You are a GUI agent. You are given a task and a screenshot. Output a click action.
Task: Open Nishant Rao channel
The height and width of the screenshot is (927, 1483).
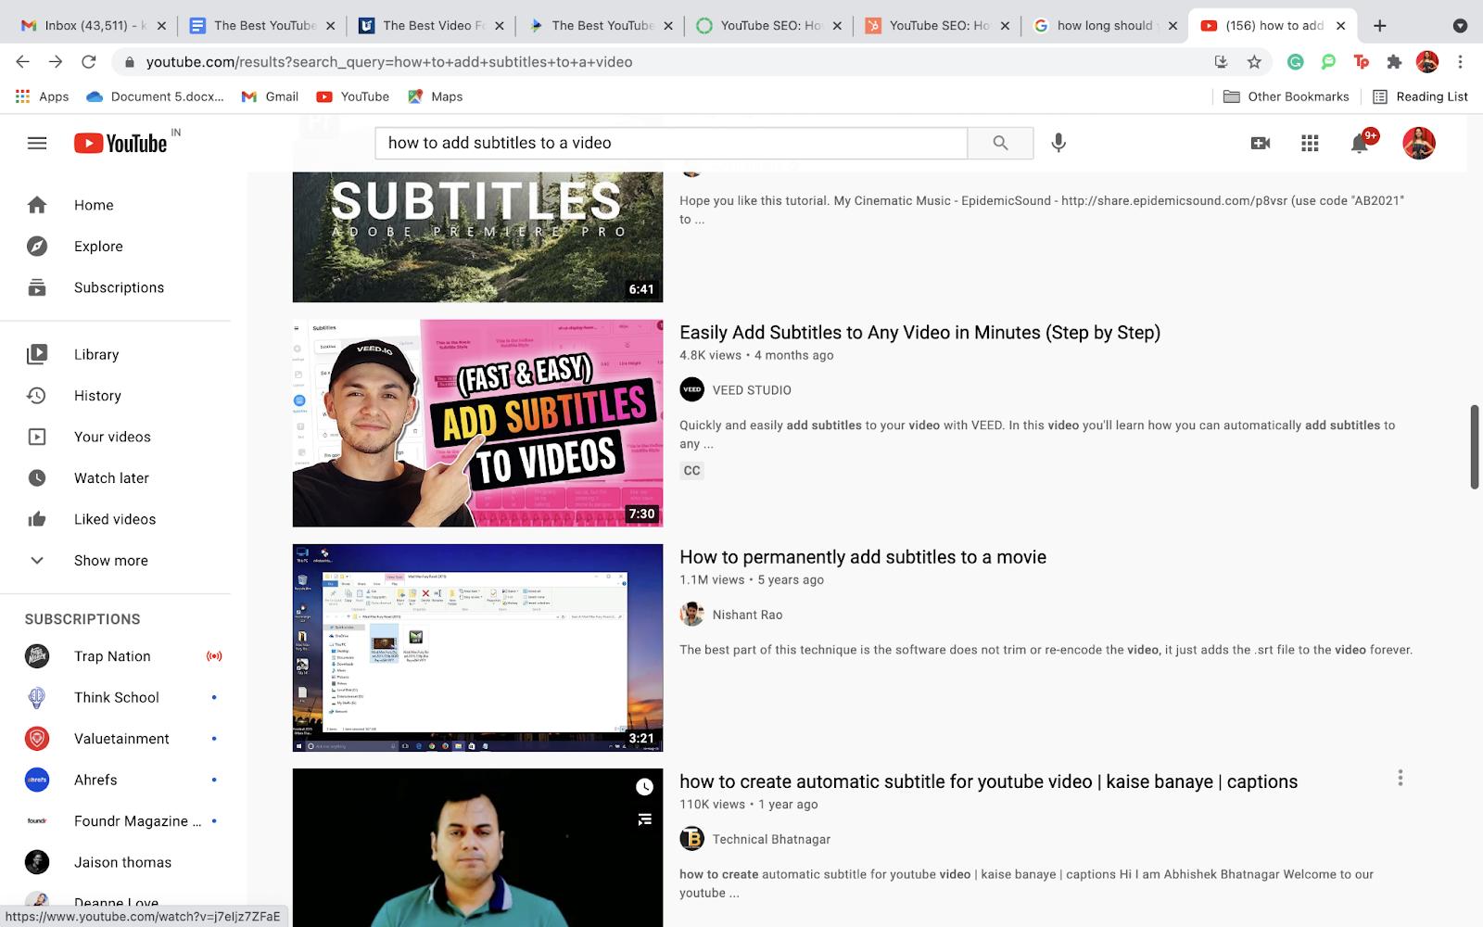747,615
